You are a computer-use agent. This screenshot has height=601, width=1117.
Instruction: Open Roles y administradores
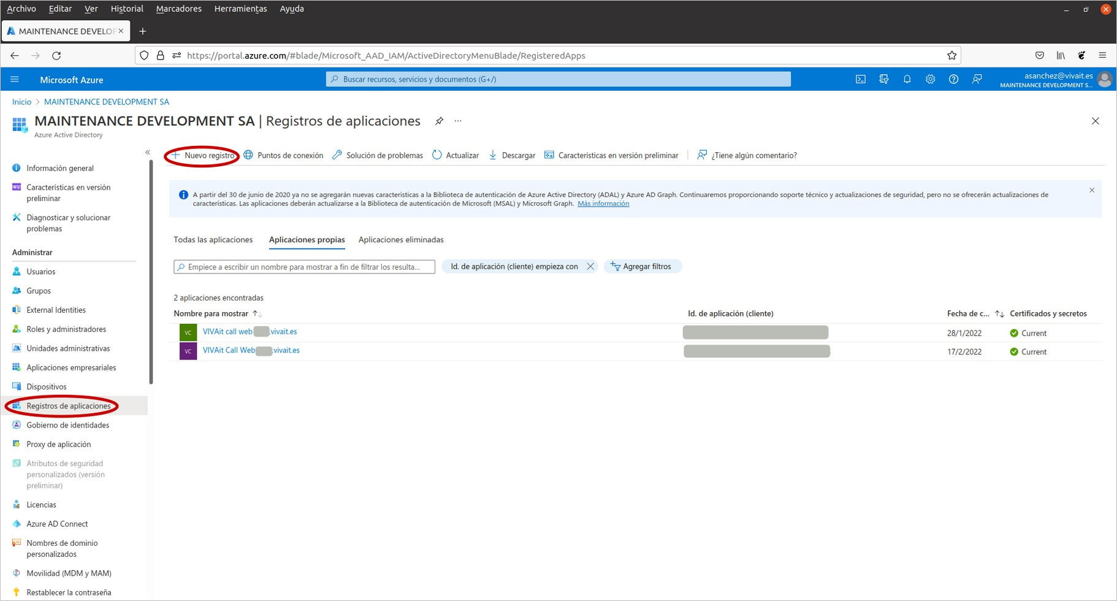[x=66, y=329]
